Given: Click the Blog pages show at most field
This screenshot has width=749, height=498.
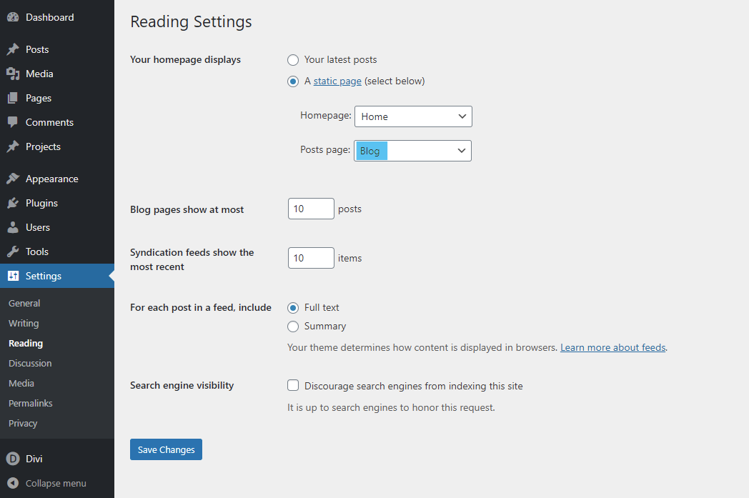Looking at the screenshot, I should point(310,209).
